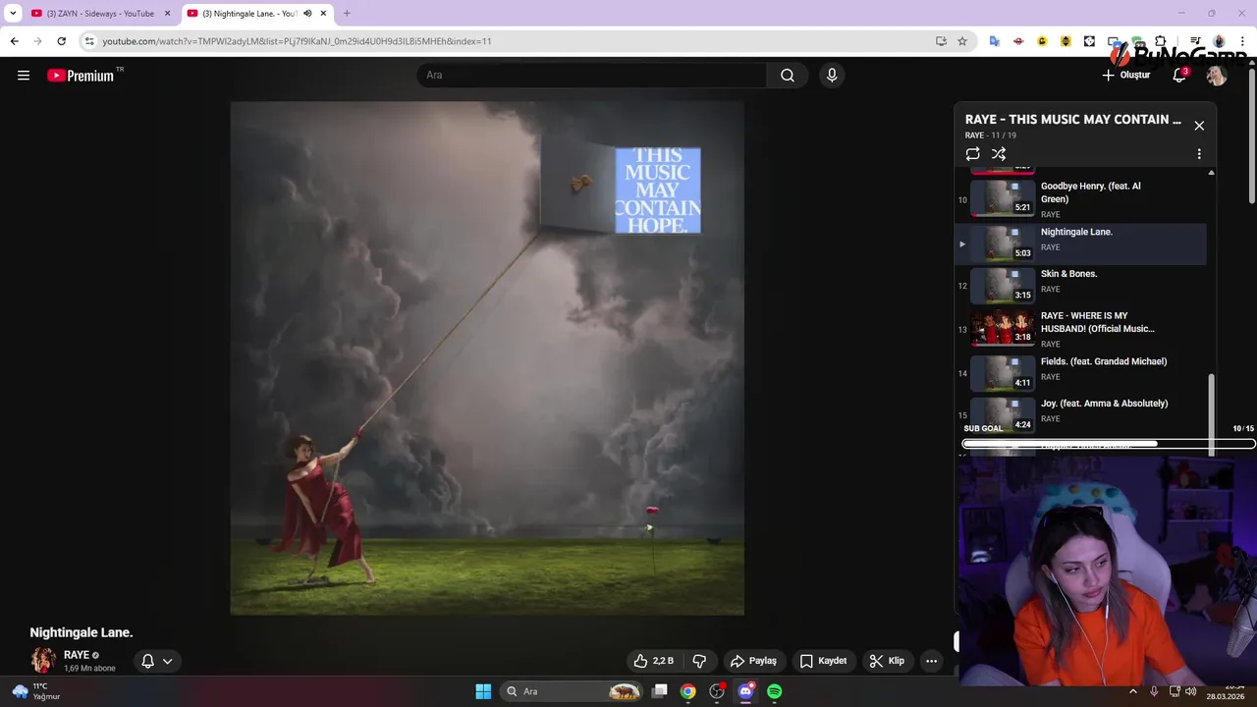Image resolution: width=1257 pixels, height=707 pixels.
Task: Click the YouTube search magnifier button
Action: coord(788,76)
